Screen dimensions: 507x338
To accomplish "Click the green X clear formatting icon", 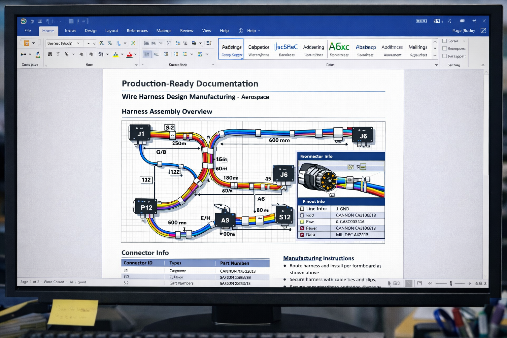I will [133, 43].
